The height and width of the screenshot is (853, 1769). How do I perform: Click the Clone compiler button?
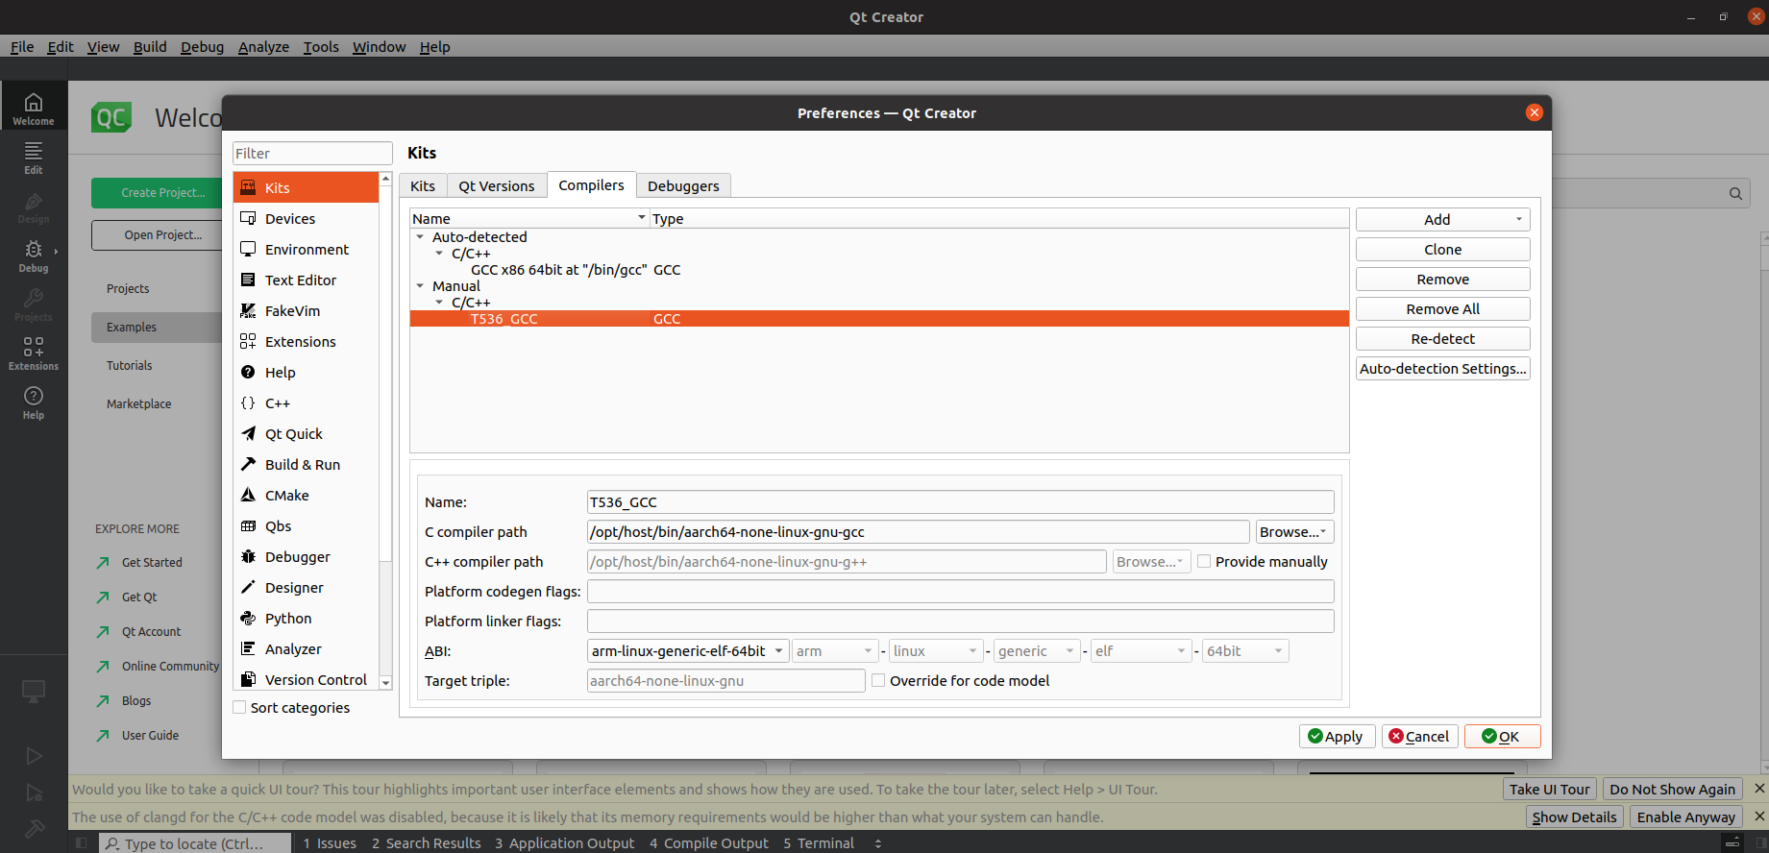(x=1442, y=250)
